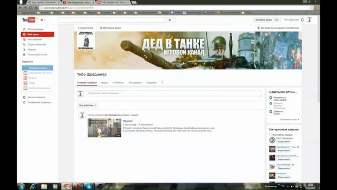The width and height of the screenshot is (337, 190).
Task: Open the gear dropdown next to Добавить видео
Action: point(277,20)
